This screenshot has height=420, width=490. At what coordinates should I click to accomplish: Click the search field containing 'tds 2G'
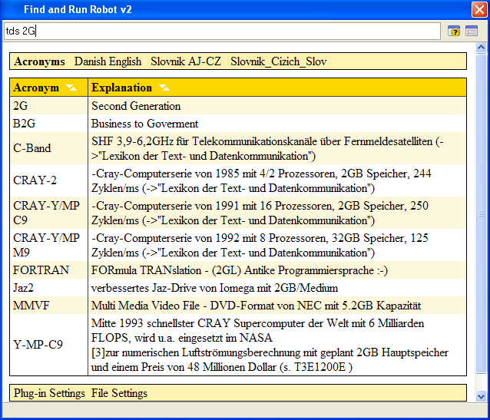[x=222, y=31]
